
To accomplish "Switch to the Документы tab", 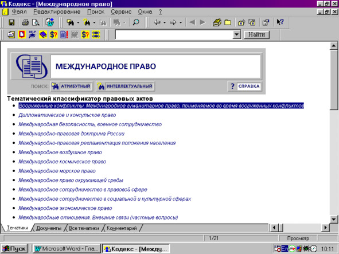I will pos(49,228).
